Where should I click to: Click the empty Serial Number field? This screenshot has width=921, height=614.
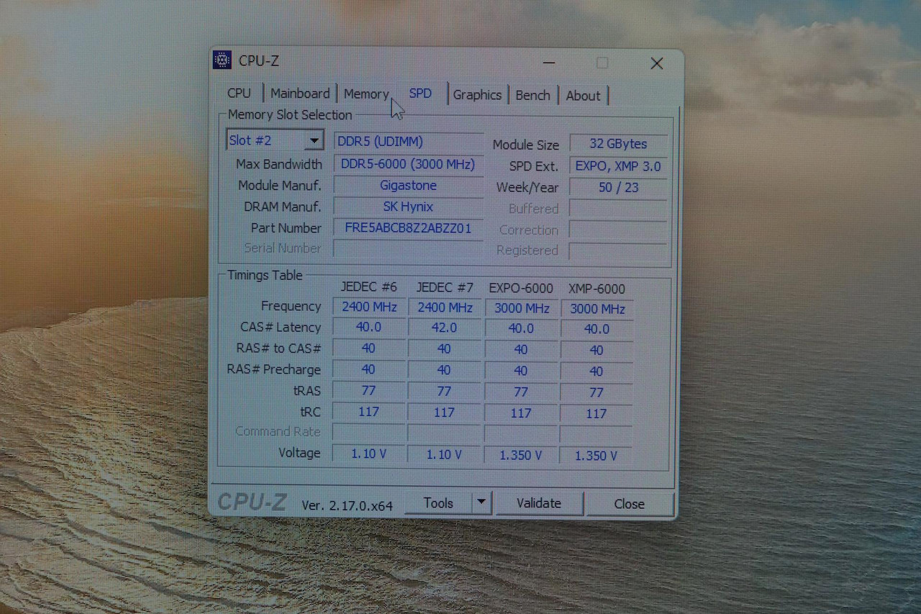[409, 248]
